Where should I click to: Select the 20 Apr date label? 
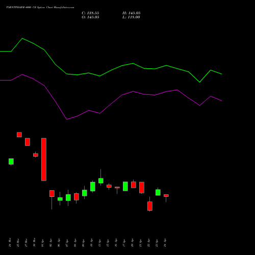(132, 243)
